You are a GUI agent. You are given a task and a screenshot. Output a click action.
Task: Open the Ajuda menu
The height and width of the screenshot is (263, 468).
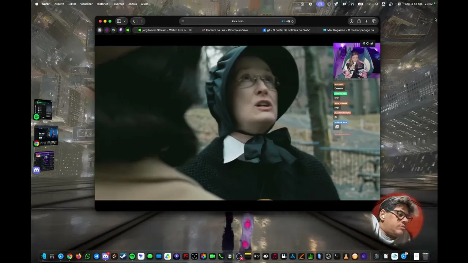pyautogui.click(x=145, y=4)
